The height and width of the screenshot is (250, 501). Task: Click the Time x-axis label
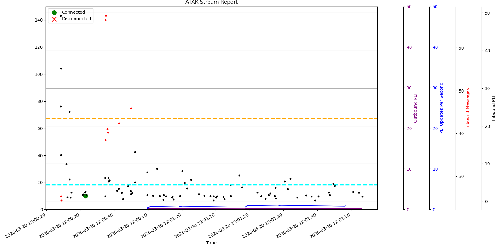click(x=211, y=243)
